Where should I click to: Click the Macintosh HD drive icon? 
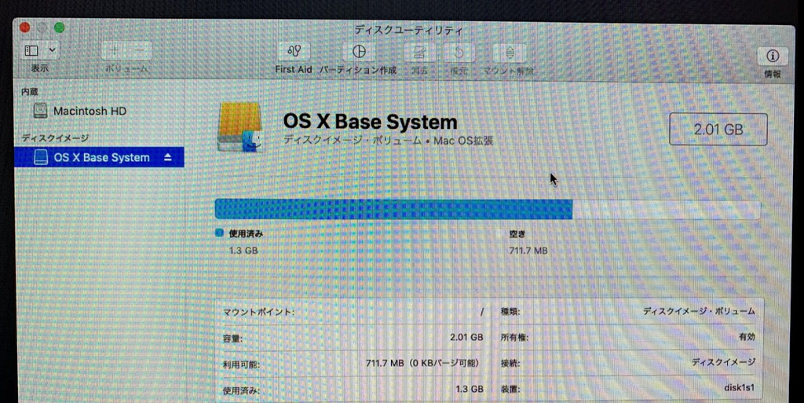click(x=40, y=111)
